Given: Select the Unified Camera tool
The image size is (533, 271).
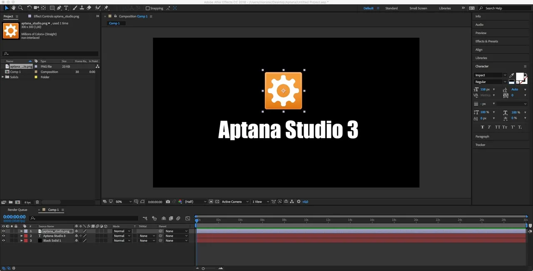Looking at the screenshot, I should coord(36,8).
